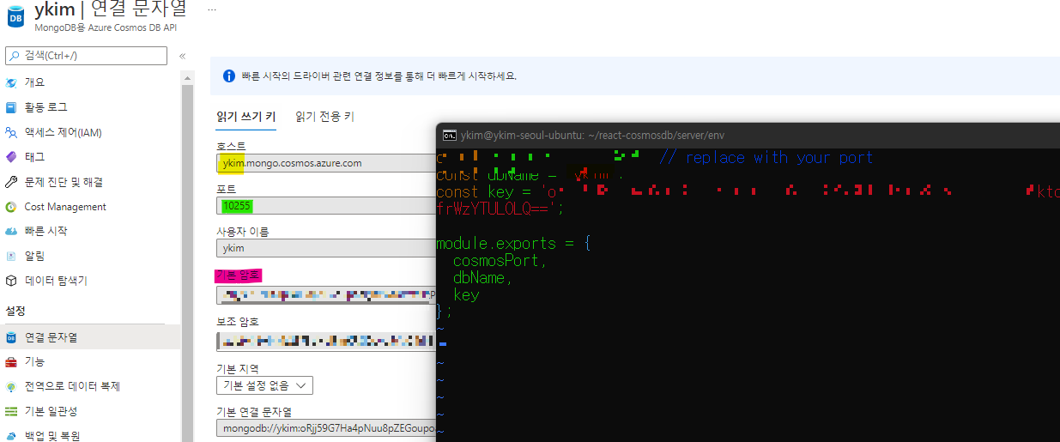The width and height of the screenshot is (1060, 442).
Task: Click the Cost Management icon
Action: coord(11,207)
